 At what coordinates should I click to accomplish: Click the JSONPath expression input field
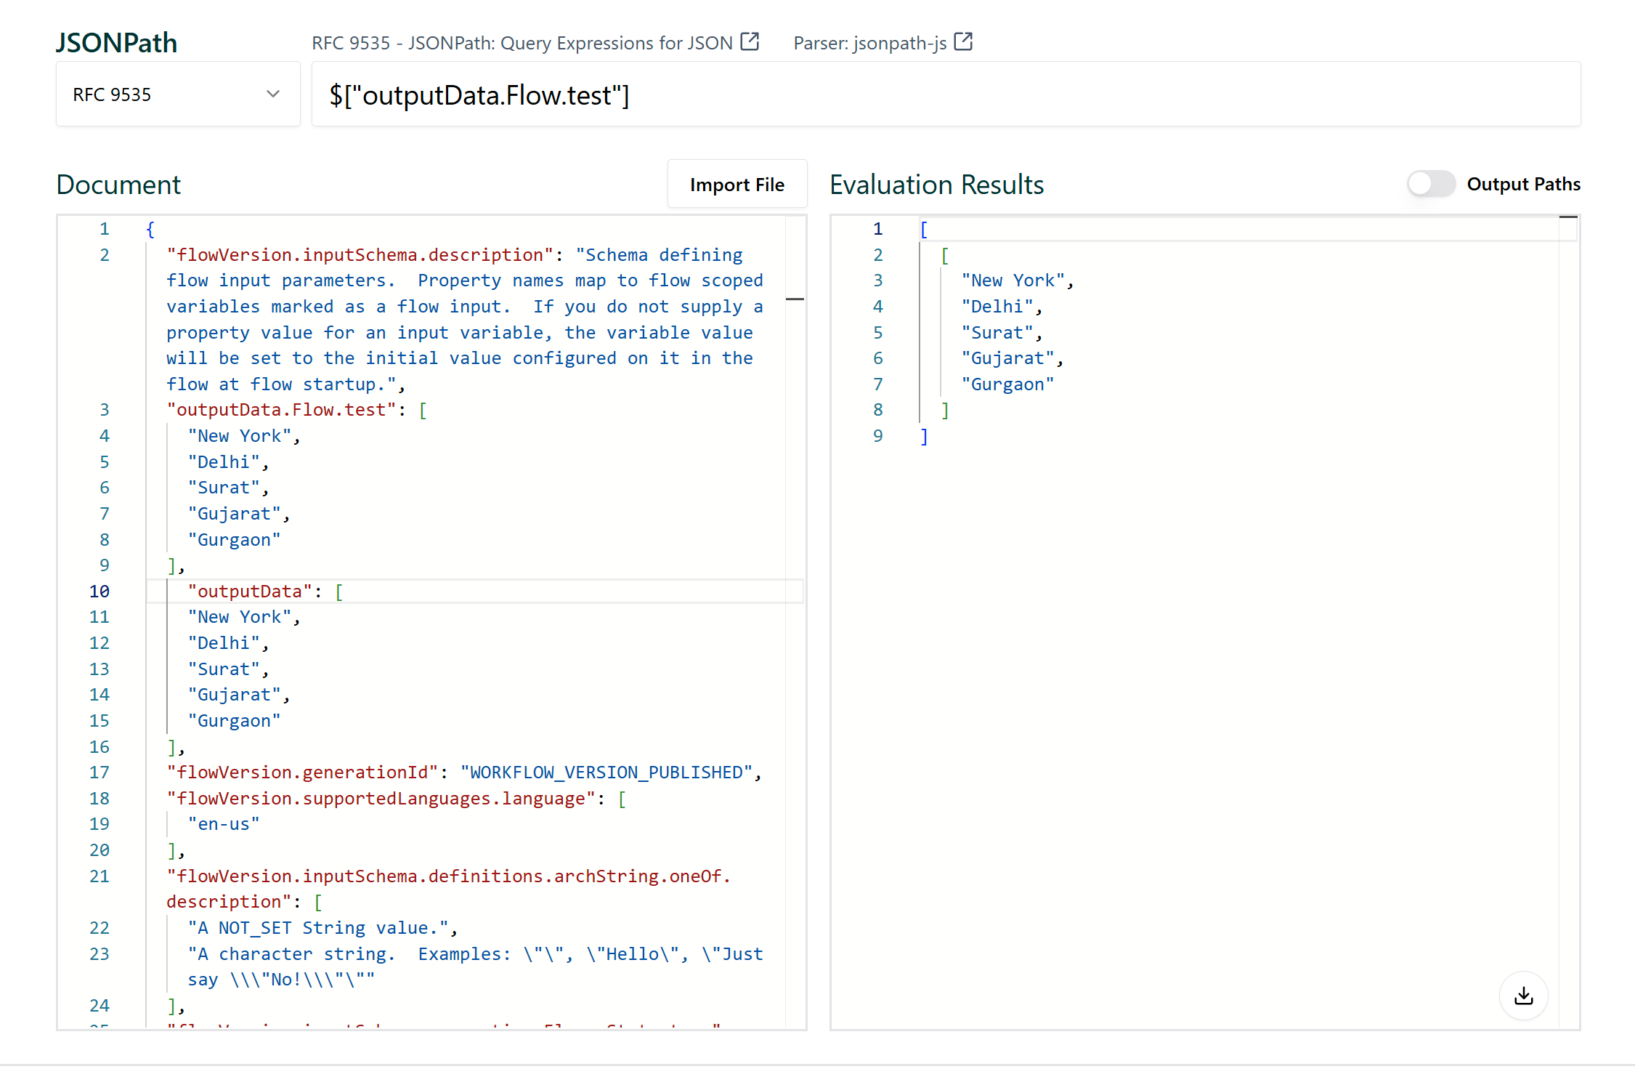pos(944,94)
